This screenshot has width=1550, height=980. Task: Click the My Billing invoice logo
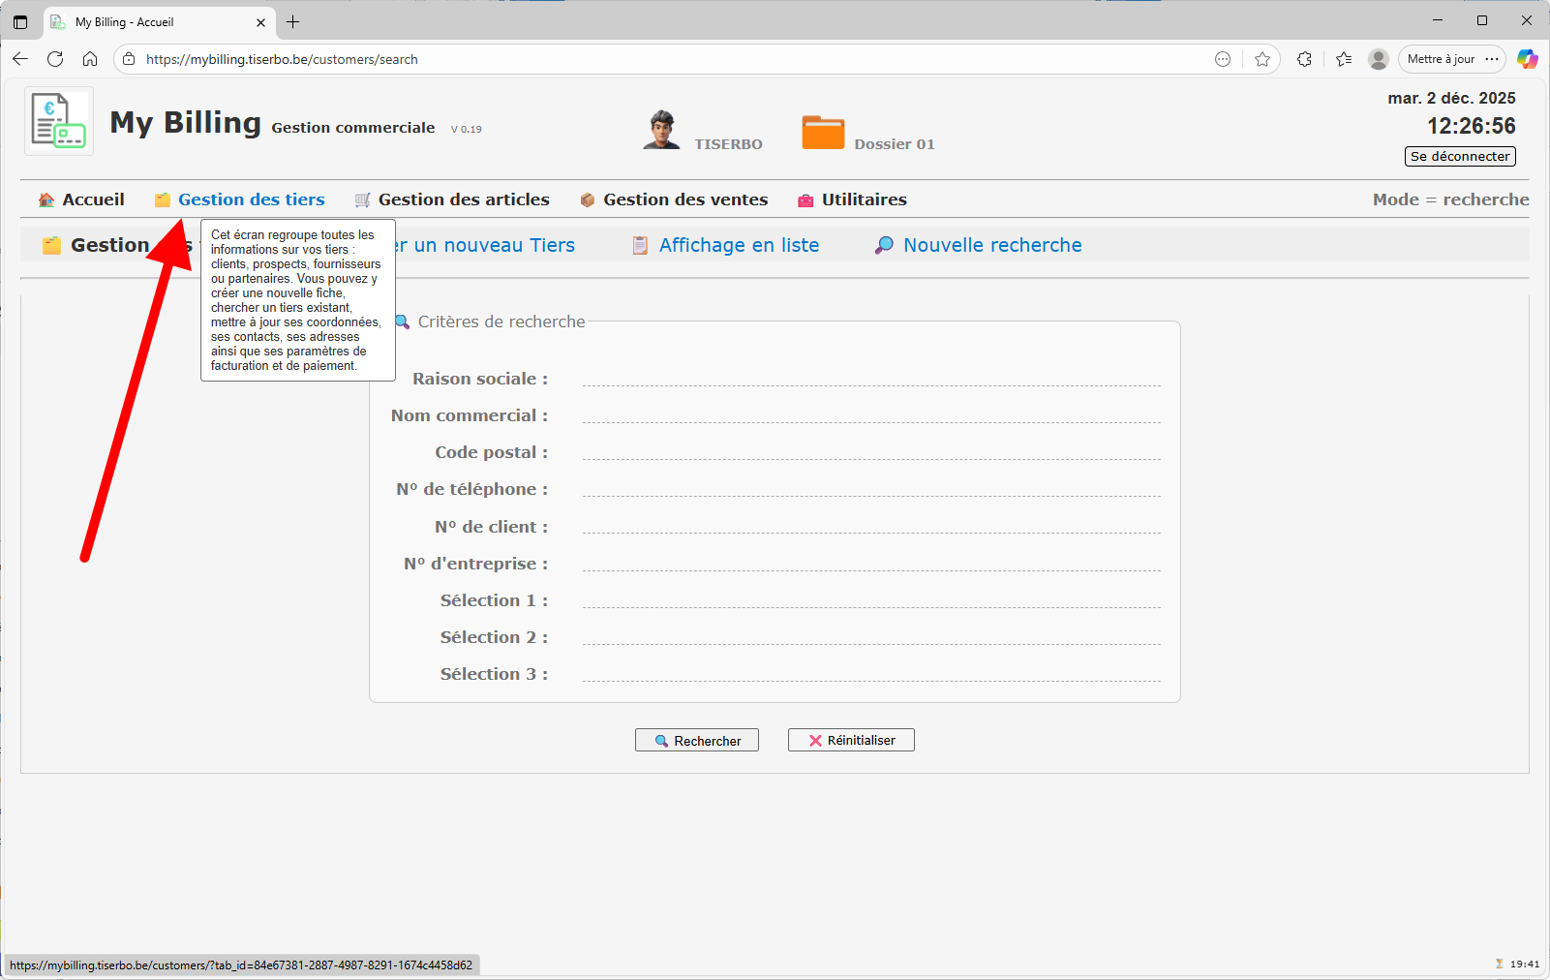click(x=59, y=121)
